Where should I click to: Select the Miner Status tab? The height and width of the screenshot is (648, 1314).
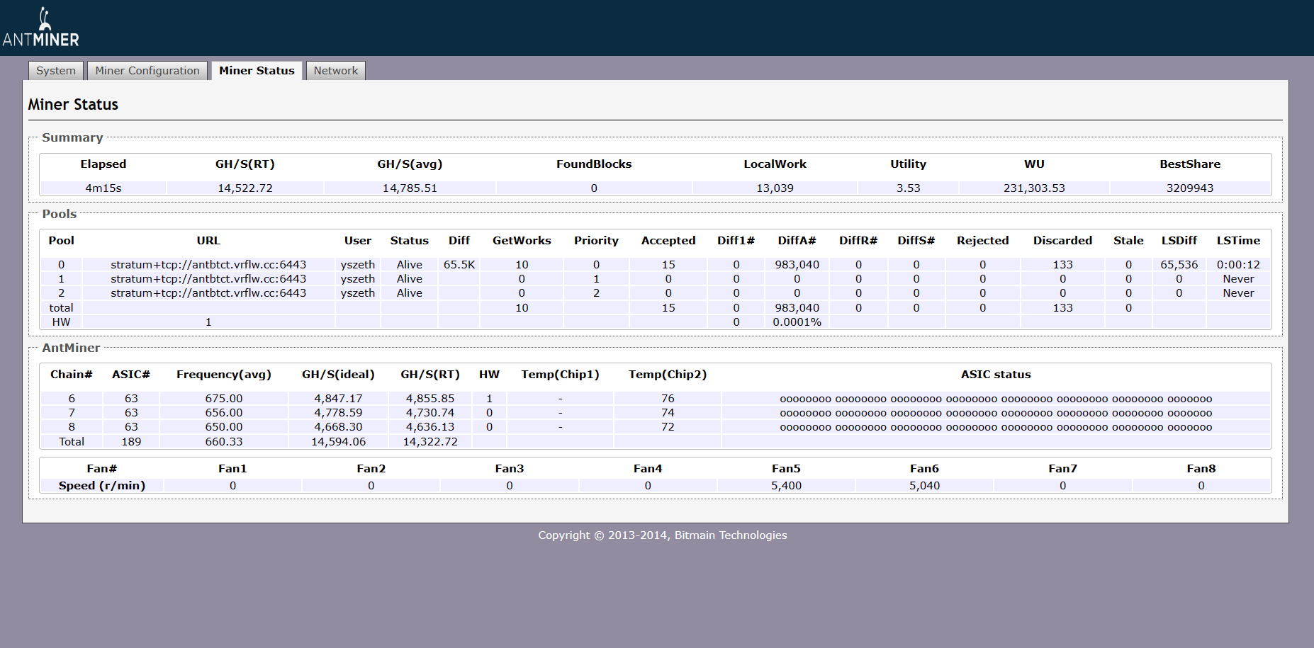tap(257, 71)
